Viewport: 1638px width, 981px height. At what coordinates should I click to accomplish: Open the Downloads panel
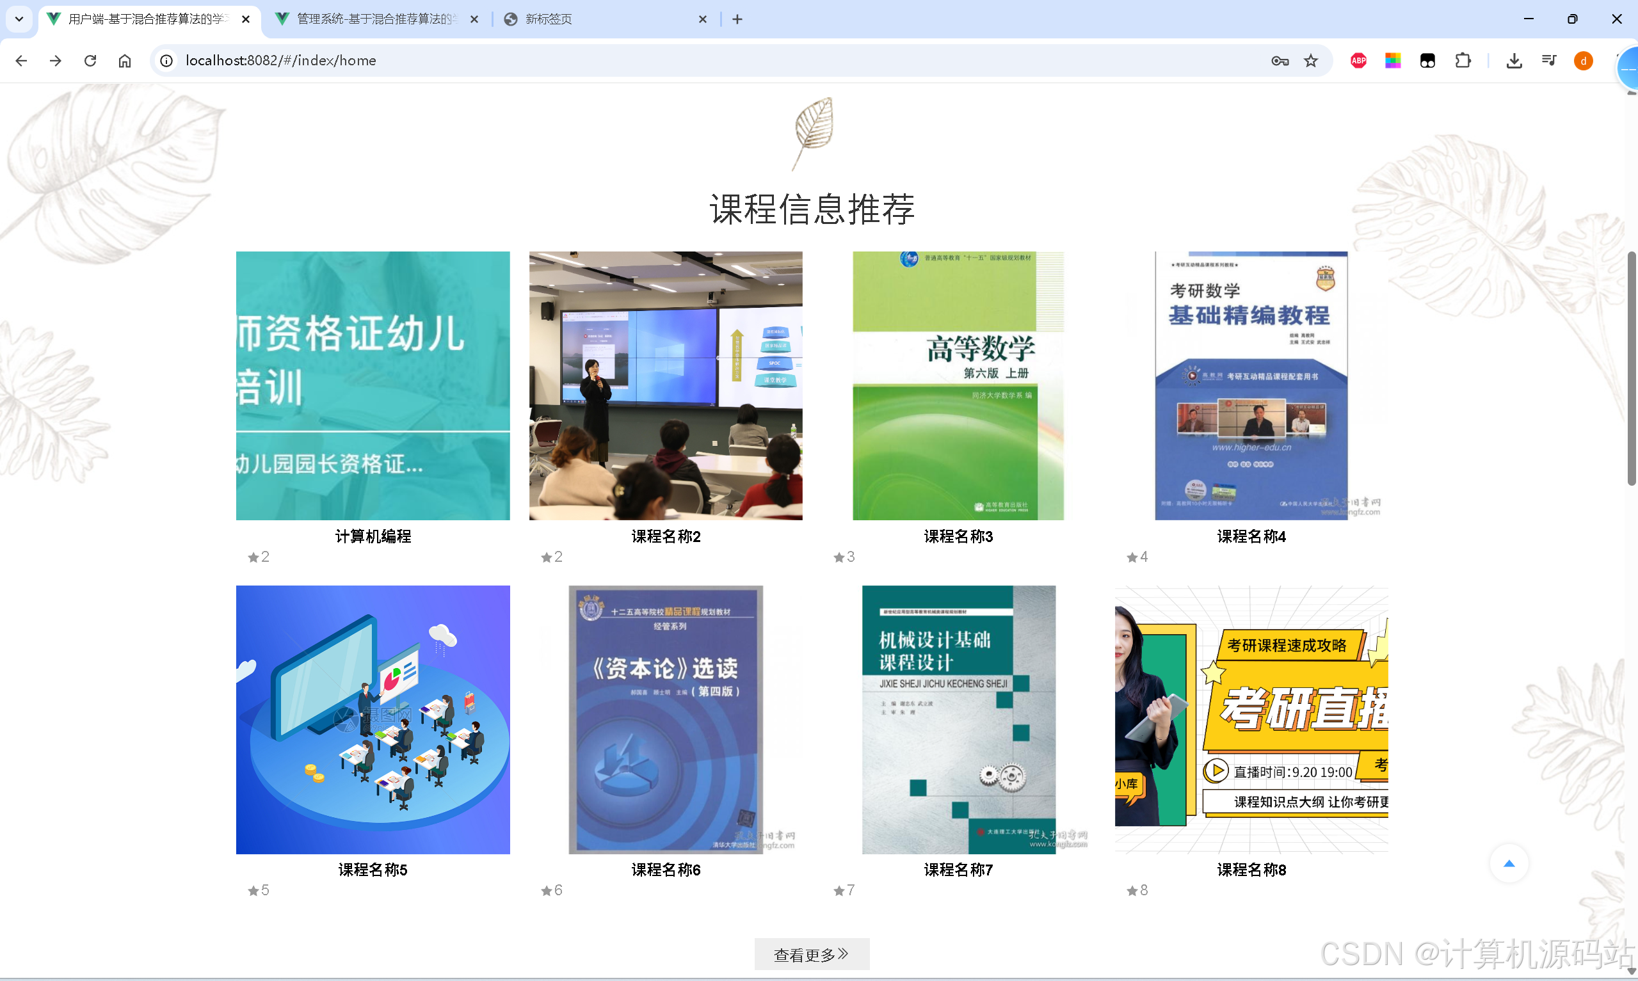(1514, 60)
